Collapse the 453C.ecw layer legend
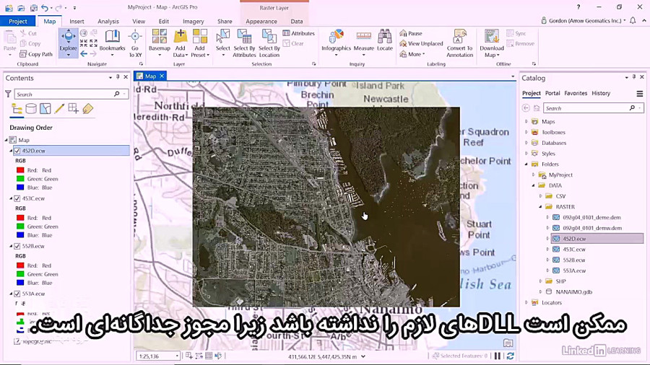Image resolution: width=650 pixels, height=365 pixels. [x=11, y=198]
